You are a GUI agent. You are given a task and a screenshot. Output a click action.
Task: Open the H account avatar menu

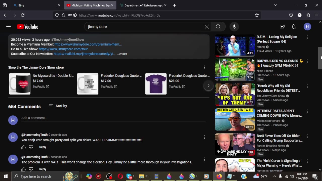tap(307, 27)
